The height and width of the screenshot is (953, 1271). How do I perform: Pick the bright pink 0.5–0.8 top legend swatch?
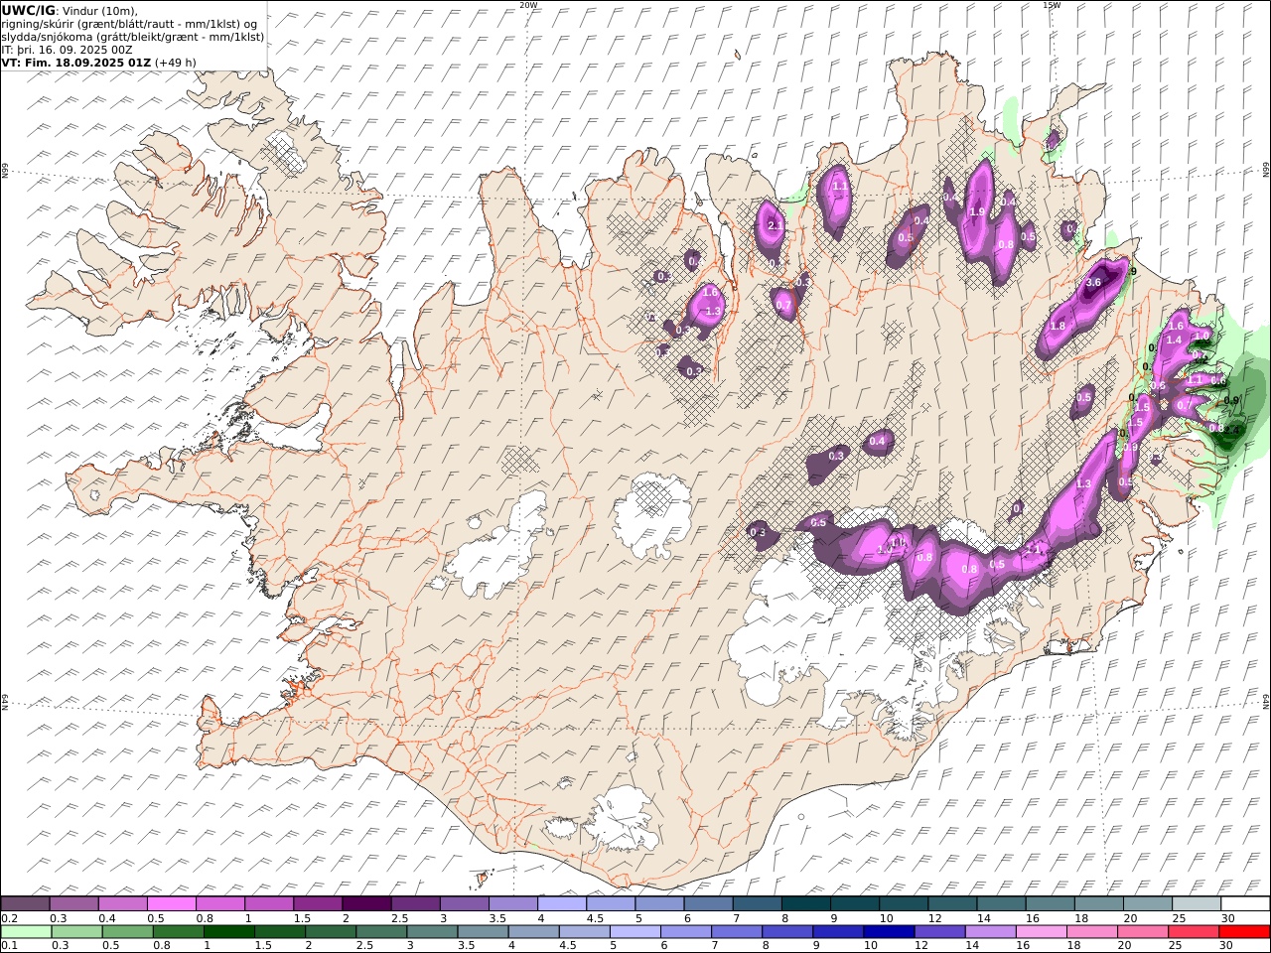(171, 904)
